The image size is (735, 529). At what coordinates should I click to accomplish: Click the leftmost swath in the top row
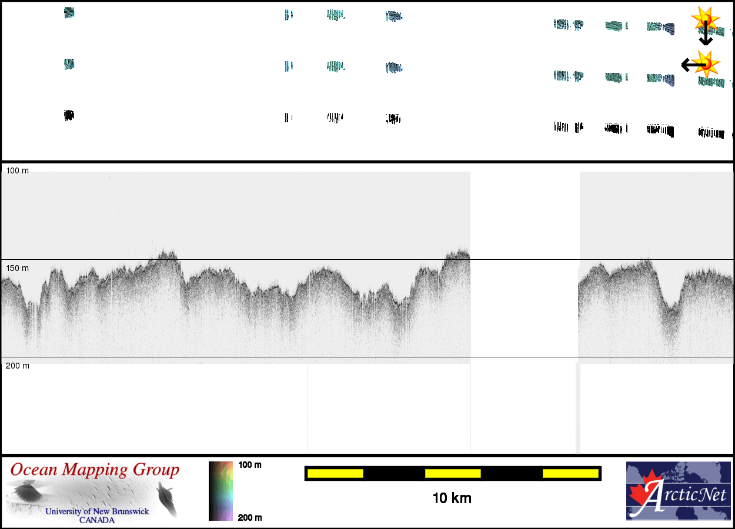point(69,13)
